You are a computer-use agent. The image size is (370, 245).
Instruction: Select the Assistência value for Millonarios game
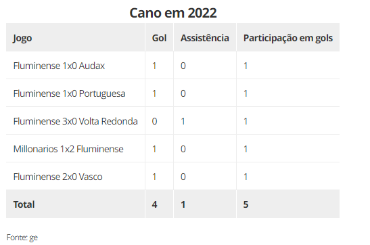183,149
